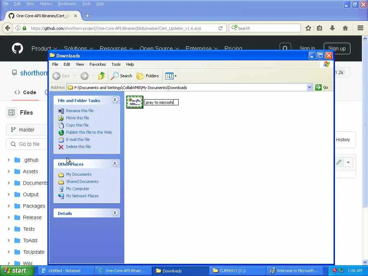Open the Favorites menu in Downloads window
368x276 pixels.
pyautogui.click(x=98, y=64)
